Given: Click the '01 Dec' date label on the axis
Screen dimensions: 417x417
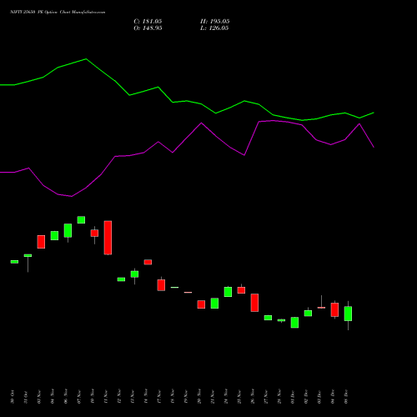Looking at the screenshot, I should [293, 397].
